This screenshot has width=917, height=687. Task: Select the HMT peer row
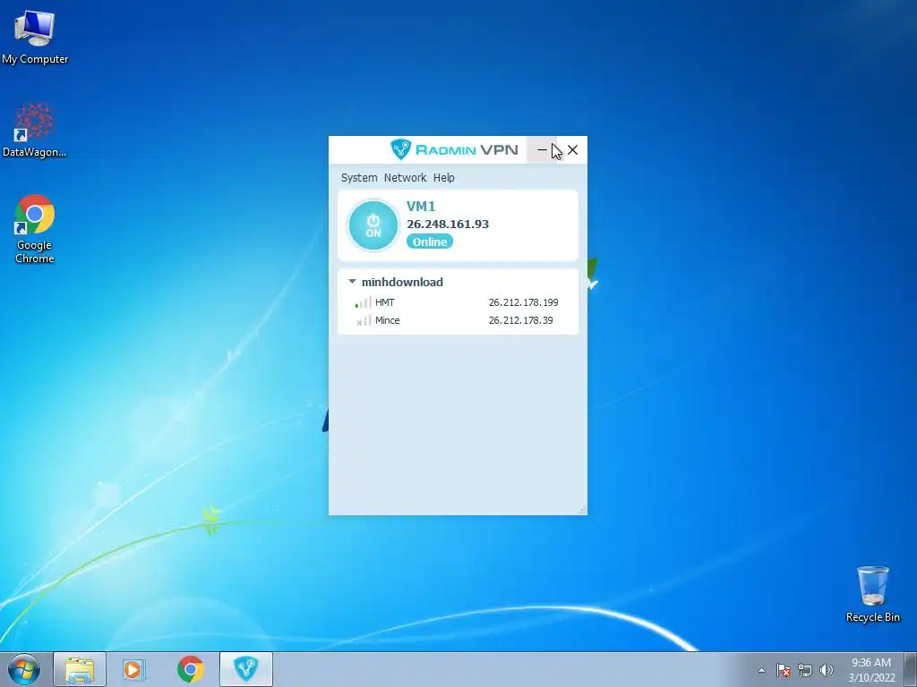458,302
